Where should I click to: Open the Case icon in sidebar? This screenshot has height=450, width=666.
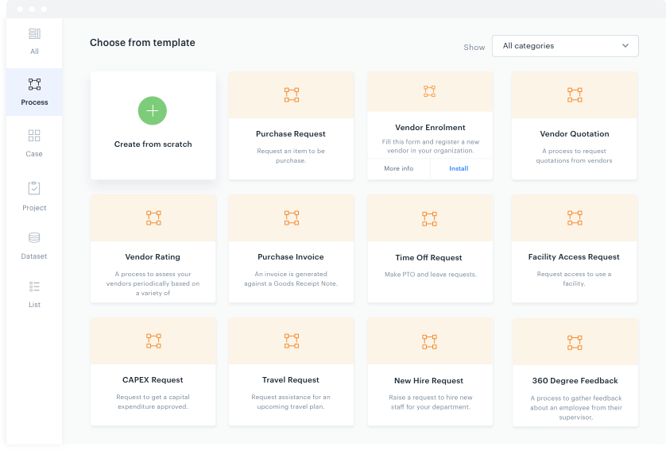[34, 136]
